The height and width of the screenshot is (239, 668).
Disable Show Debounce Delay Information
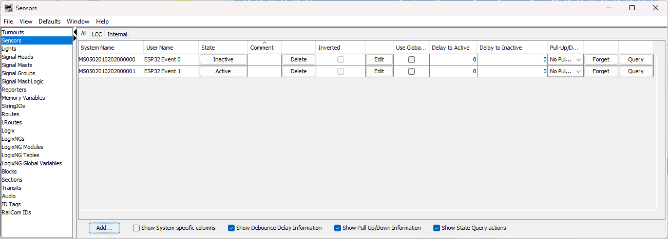tap(231, 228)
